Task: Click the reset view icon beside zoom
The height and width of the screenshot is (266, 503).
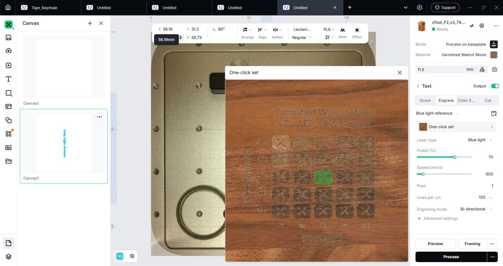Action: tap(132, 256)
